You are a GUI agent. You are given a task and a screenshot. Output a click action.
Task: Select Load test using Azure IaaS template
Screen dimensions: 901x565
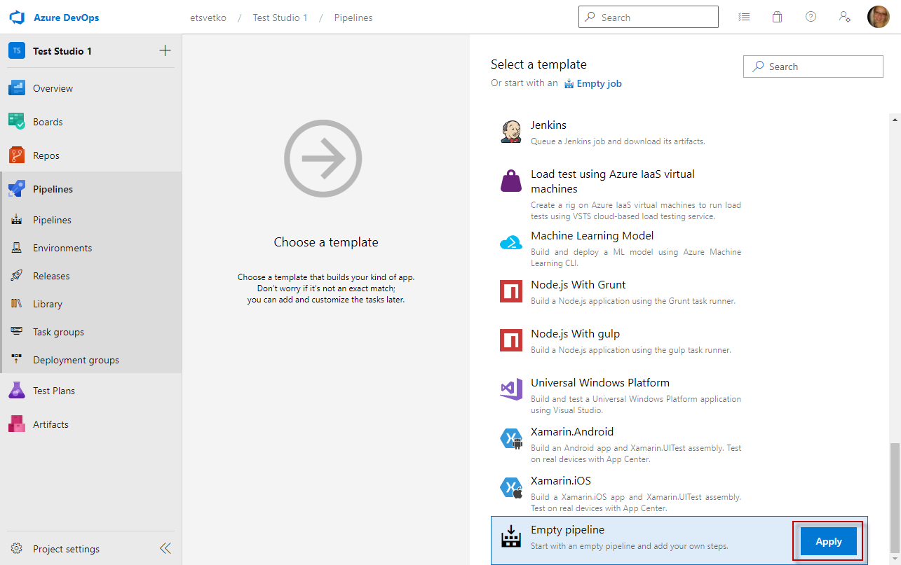tap(613, 181)
